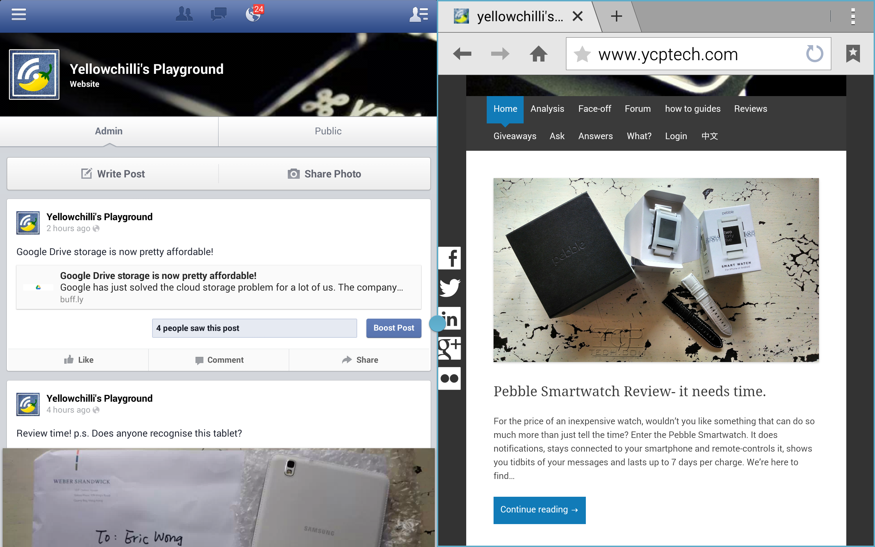Open the Giveaways menu item
This screenshot has width=875, height=547.
tap(515, 136)
